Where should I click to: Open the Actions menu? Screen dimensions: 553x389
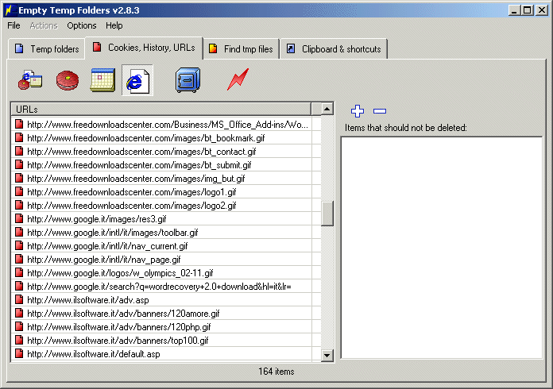(x=44, y=25)
